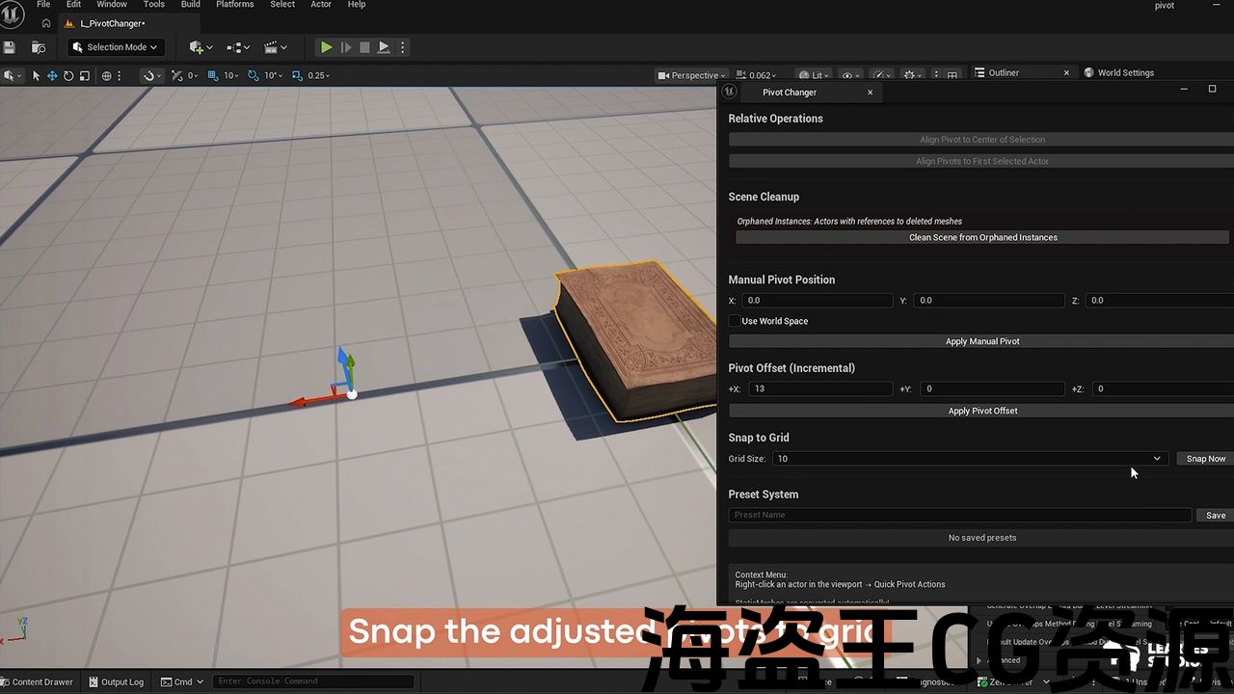Click the Apply Pivot Offset button
Screen dimensions: 1234x694
coord(981,411)
